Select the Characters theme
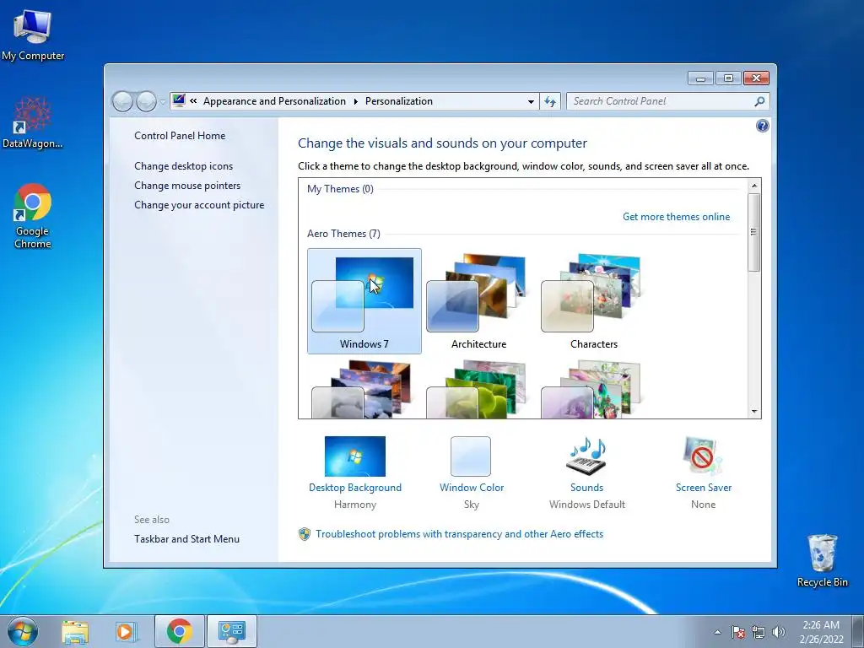864x648 pixels. tap(593, 301)
